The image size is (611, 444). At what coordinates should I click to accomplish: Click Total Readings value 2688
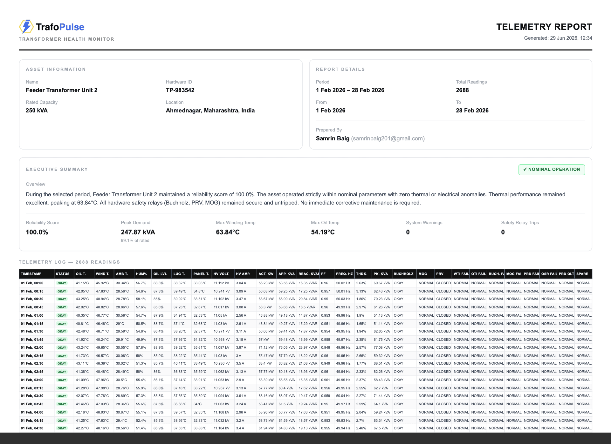pyautogui.click(x=463, y=90)
